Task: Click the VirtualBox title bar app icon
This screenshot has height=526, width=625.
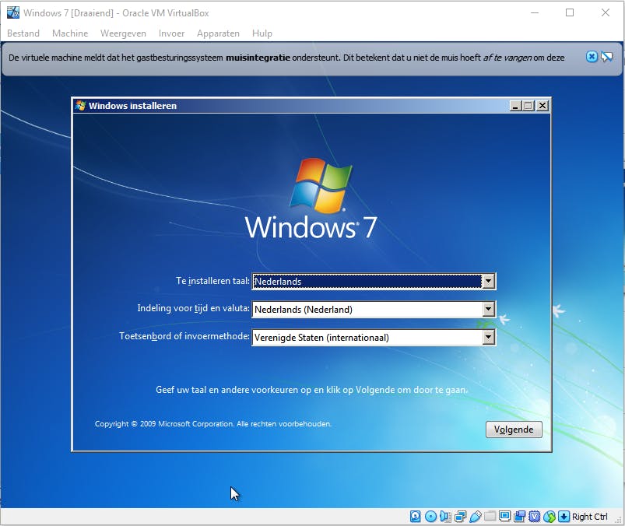Action: click(x=13, y=12)
